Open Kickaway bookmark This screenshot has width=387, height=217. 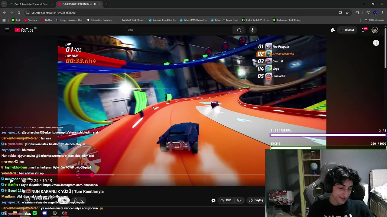[x=286, y=20]
